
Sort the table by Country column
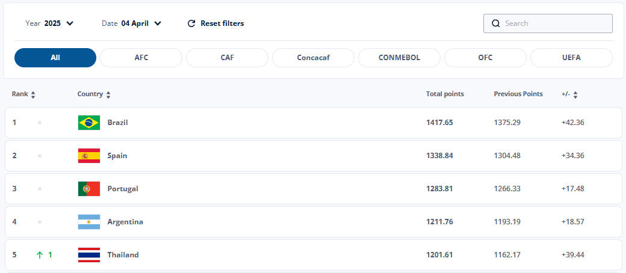coord(108,94)
